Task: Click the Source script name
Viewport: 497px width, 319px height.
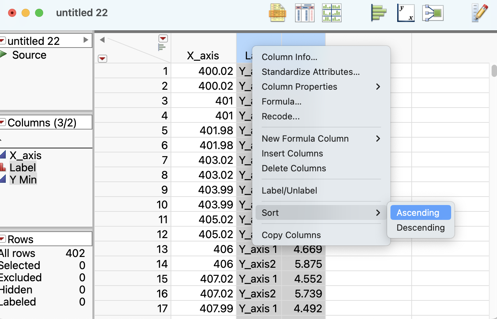Action: (x=29, y=55)
